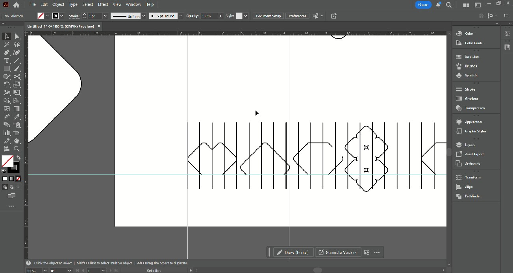Click the Share button

(423, 5)
